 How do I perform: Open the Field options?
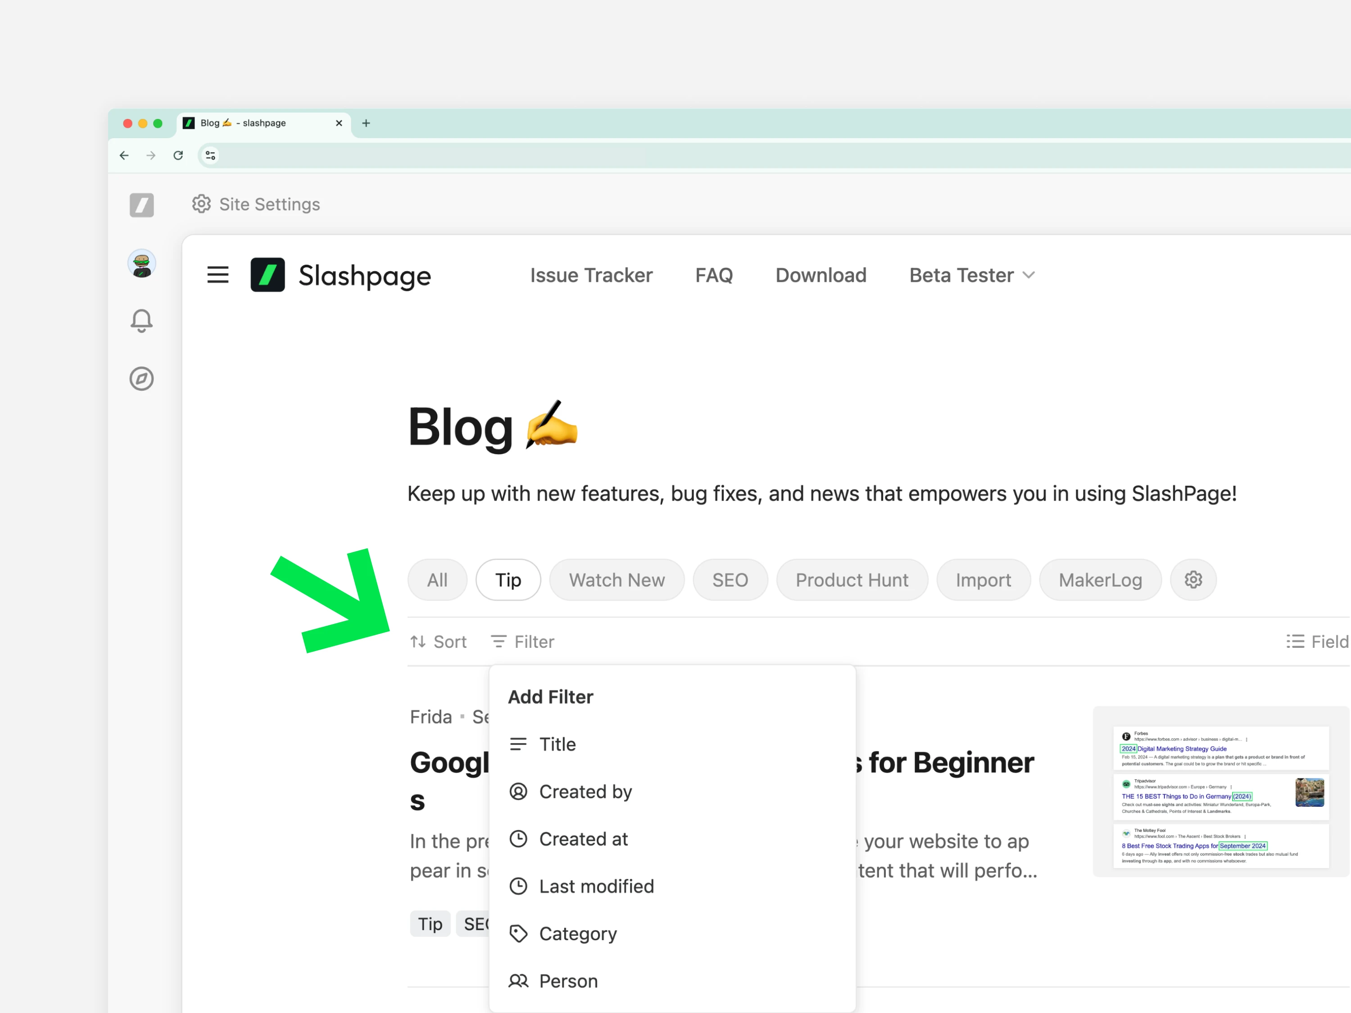pyautogui.click(x=1317, y=642)
